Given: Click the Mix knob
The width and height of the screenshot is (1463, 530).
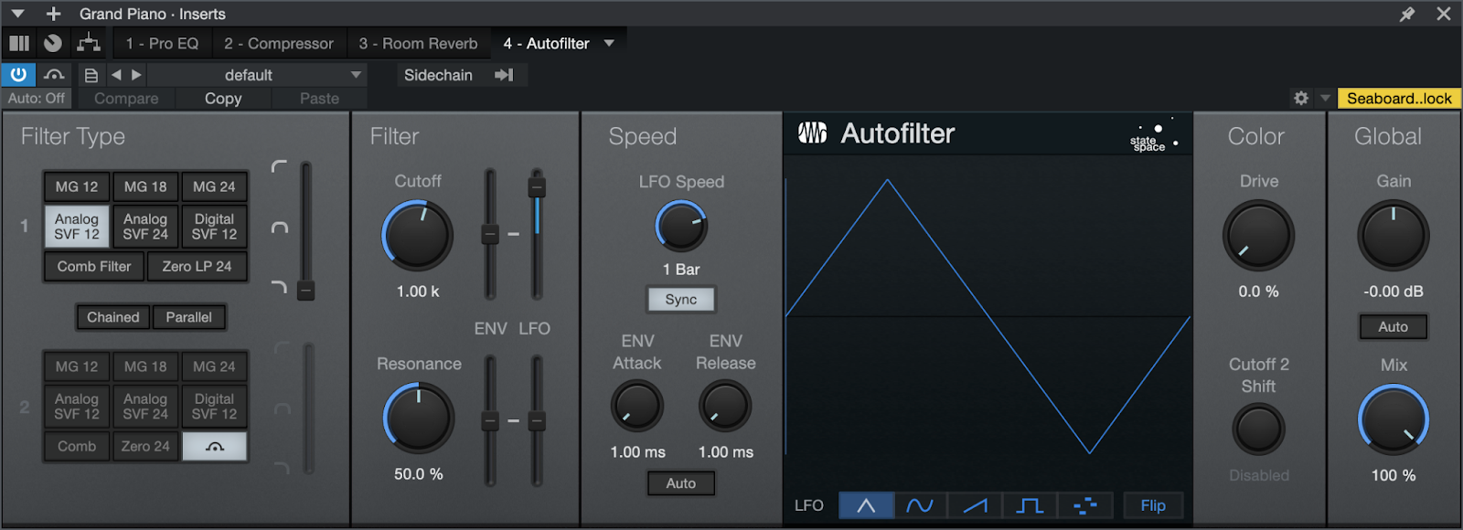Looking at the screenshot, I should [1394, 420].
